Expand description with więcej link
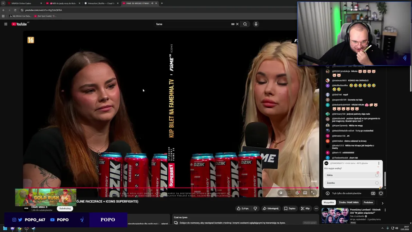The width and height of the screenshot is (412, 232). (164, 223)
